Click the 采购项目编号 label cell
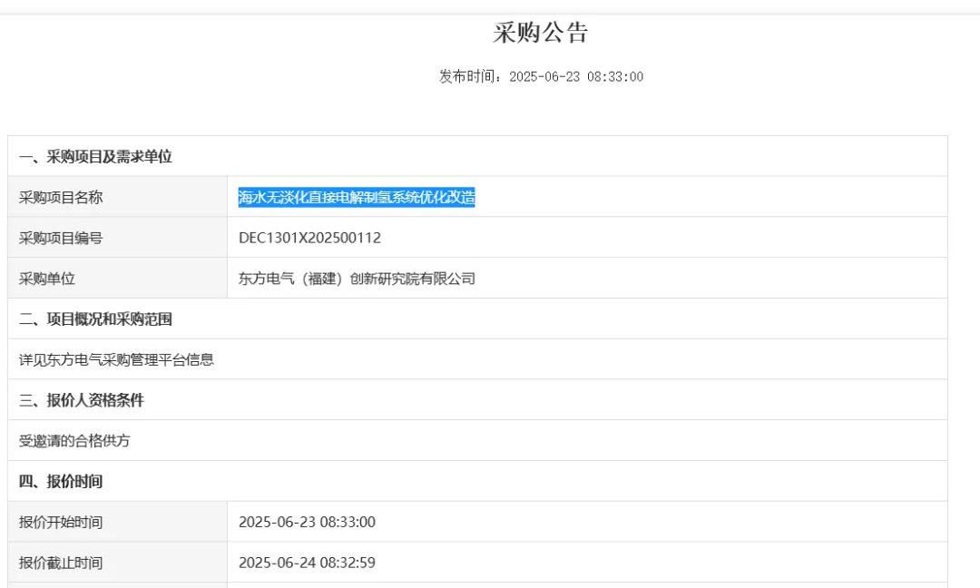 click(117, 238)
